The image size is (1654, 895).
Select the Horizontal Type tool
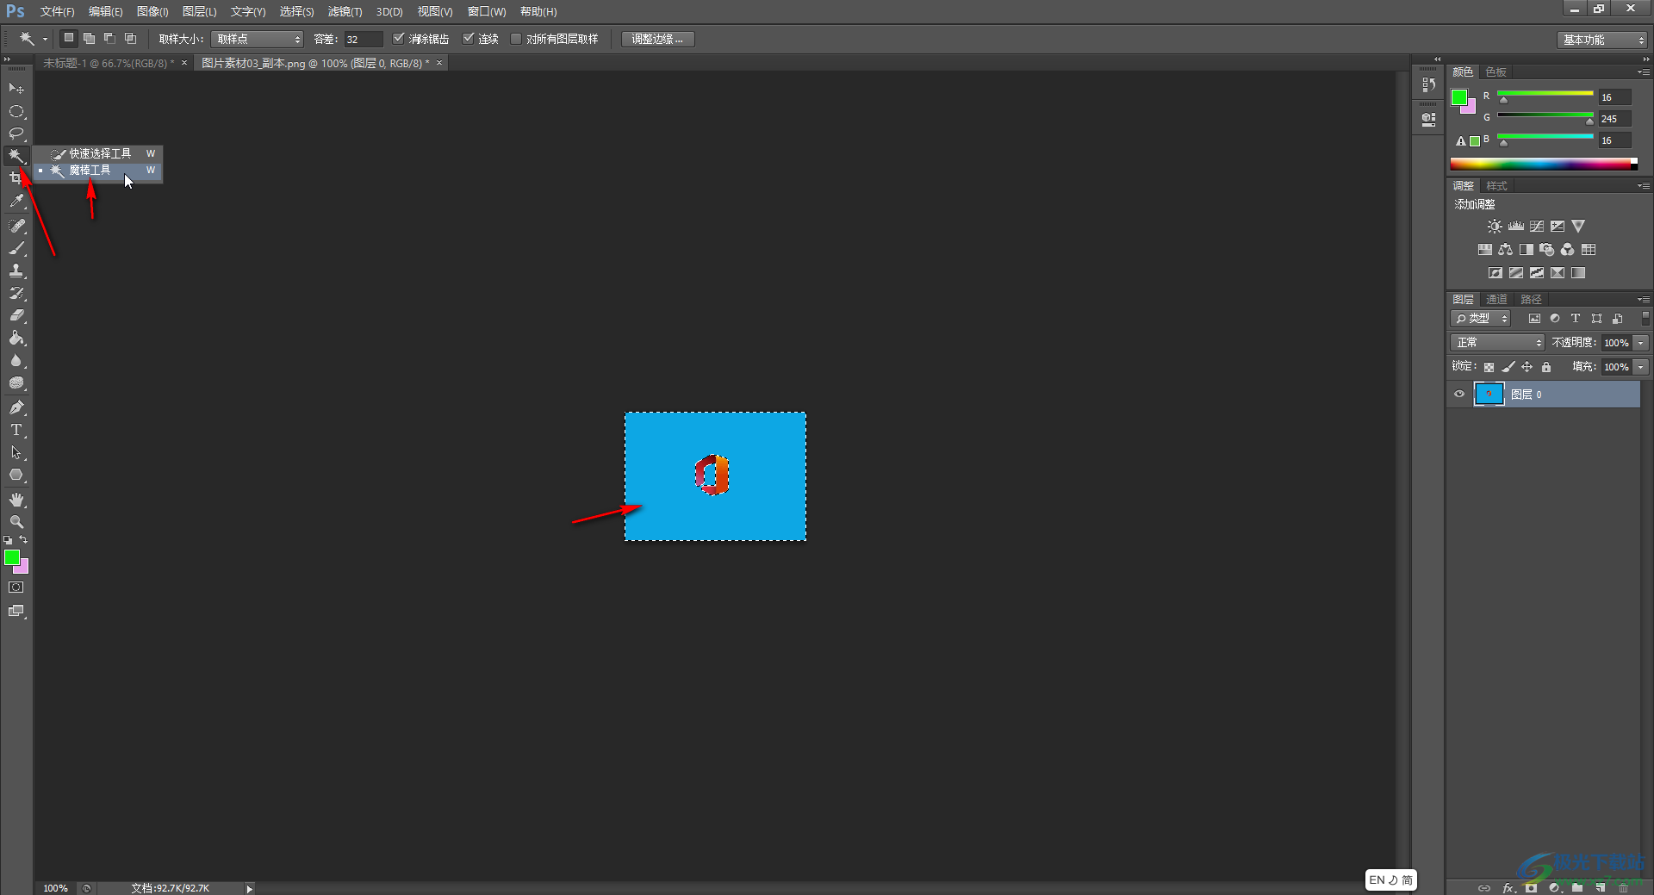[x=16, y=430]
